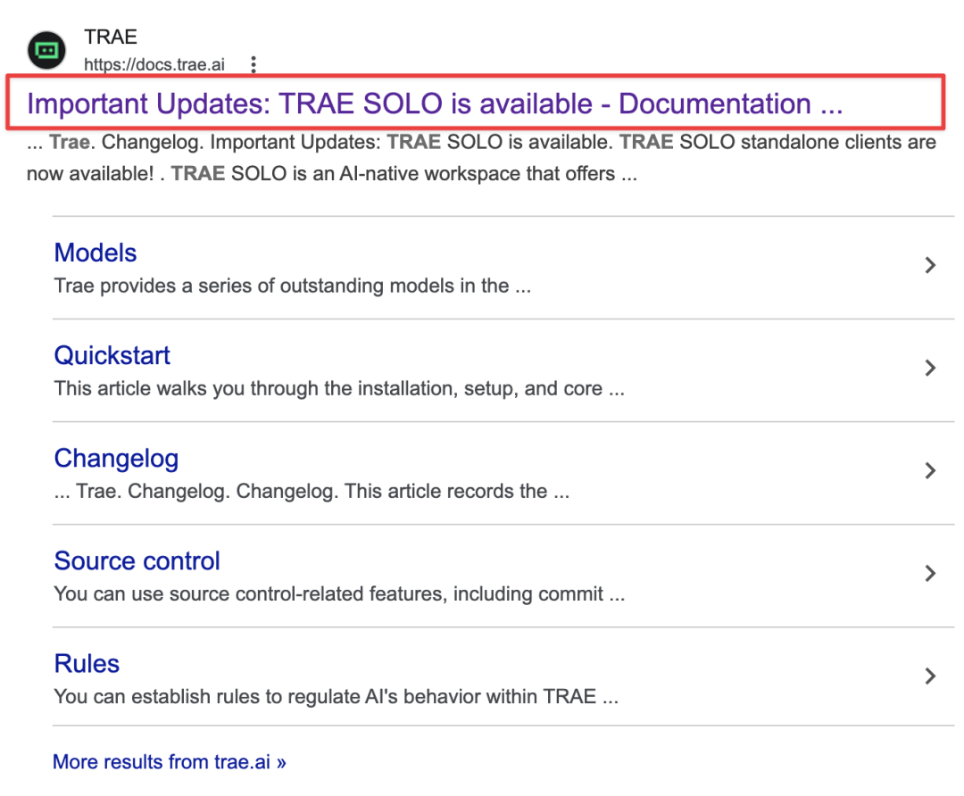The width and height of the screenshot is (964, 796).
Task: Open the three-dot result options menu
Action: (253, 64)
